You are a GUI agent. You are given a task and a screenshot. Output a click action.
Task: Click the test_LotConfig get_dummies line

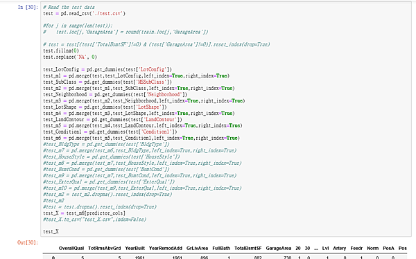coord(107,69)
